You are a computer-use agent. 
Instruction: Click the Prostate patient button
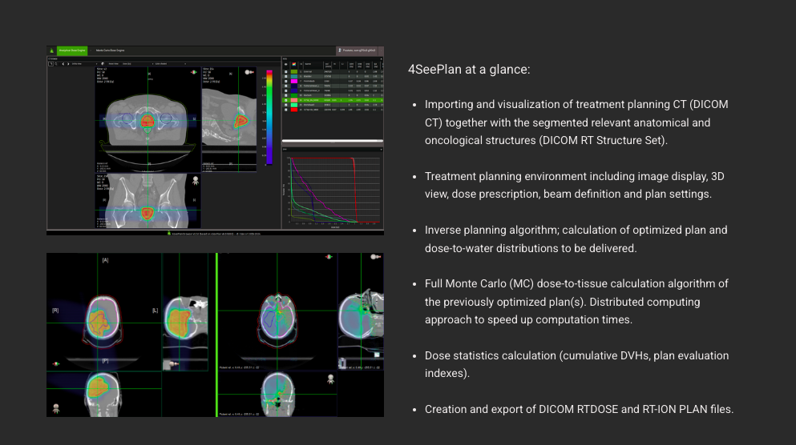pos(357,50)
